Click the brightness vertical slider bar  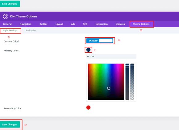pyautogui.click(x=127, y=82)
